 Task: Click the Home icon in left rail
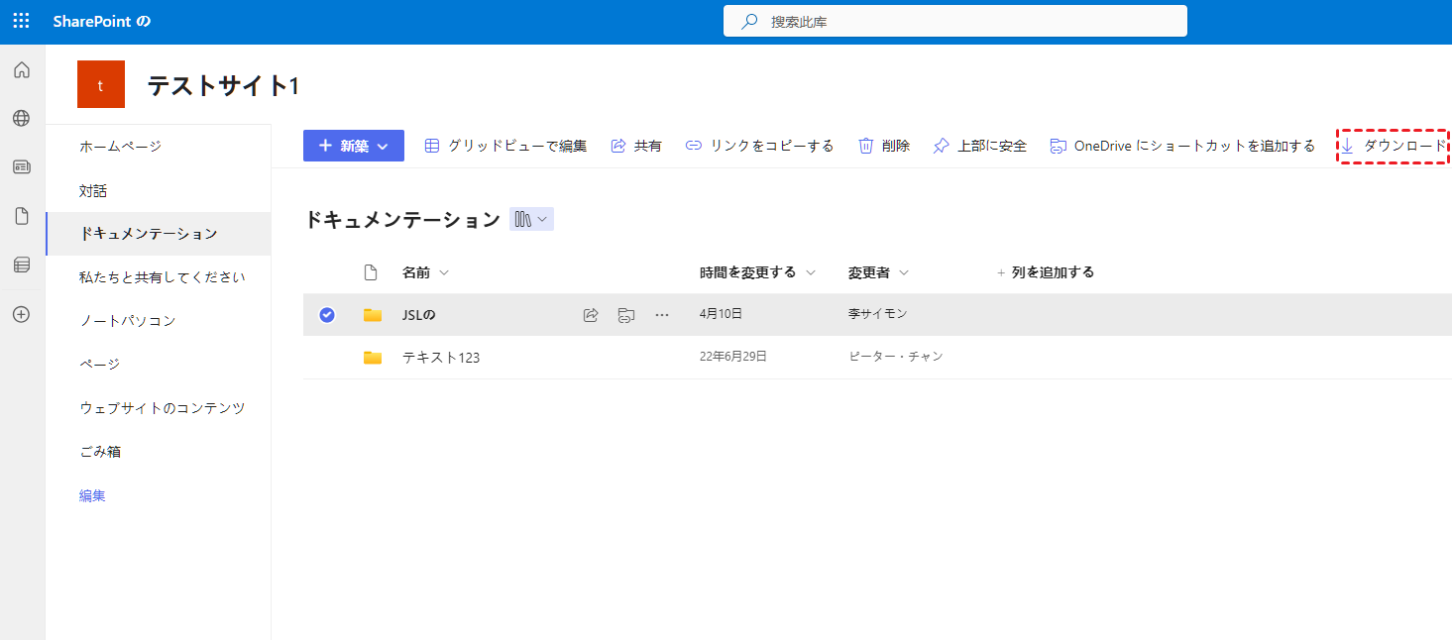(21, 70)
